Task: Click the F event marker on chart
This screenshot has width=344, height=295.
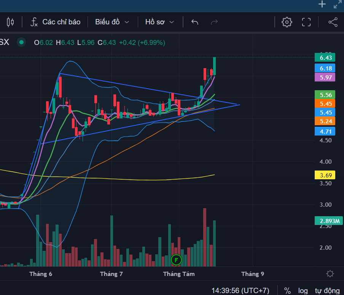Action: pyautogui.click(x=176, y=260)
